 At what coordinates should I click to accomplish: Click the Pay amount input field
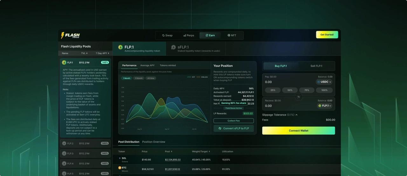(286, 82)
